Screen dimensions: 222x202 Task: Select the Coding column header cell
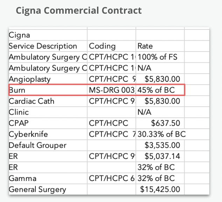click(x=102, y=46)
